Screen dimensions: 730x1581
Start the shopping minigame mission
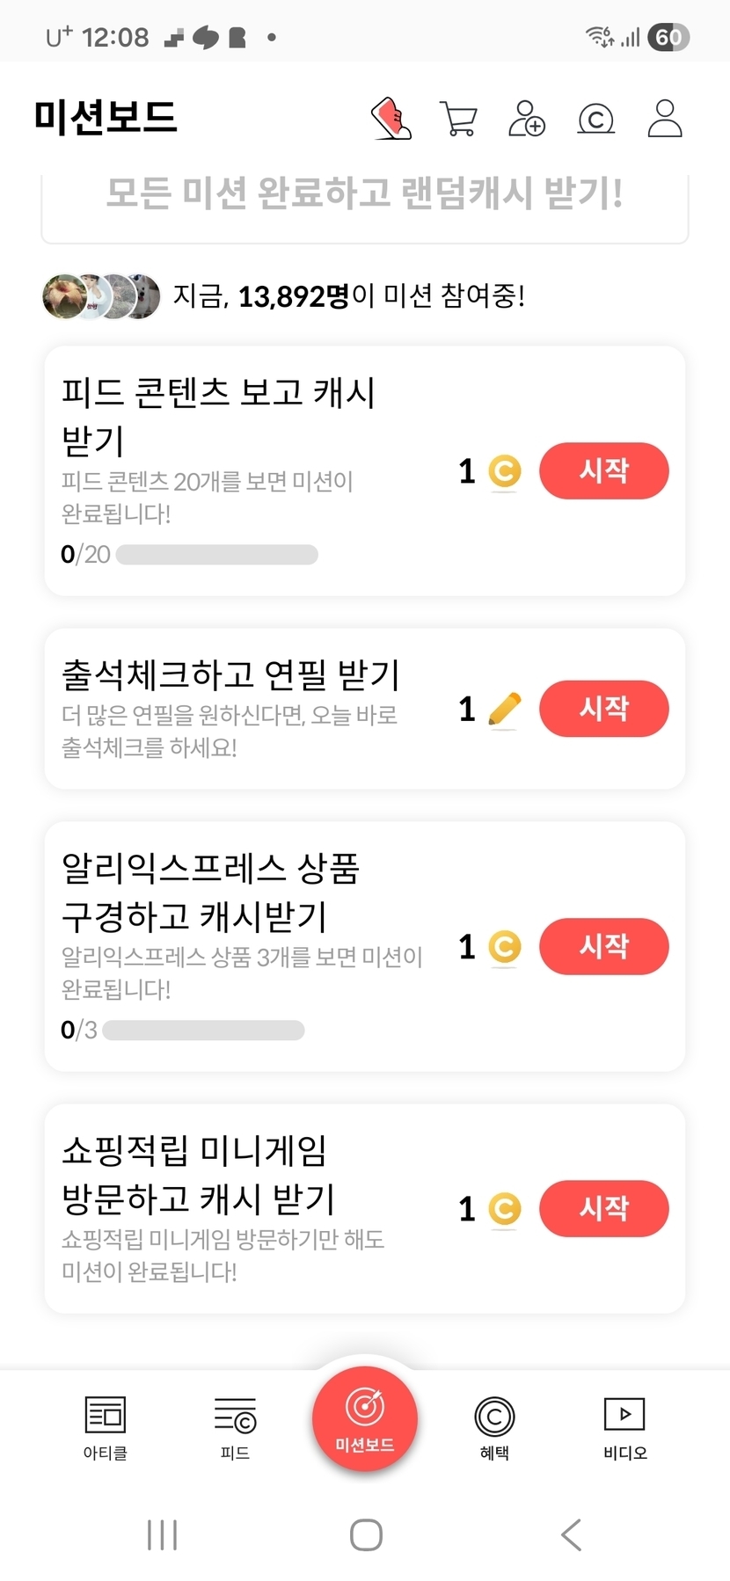603,1208
